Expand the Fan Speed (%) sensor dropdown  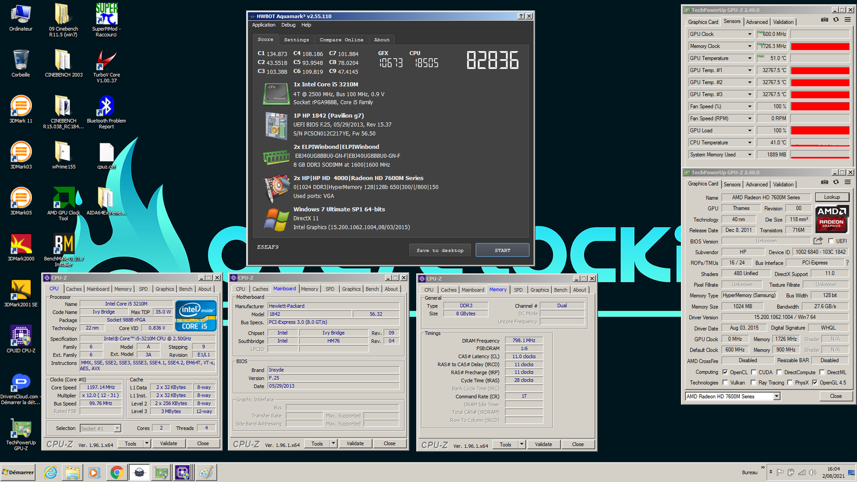click(x=750, y=106)
